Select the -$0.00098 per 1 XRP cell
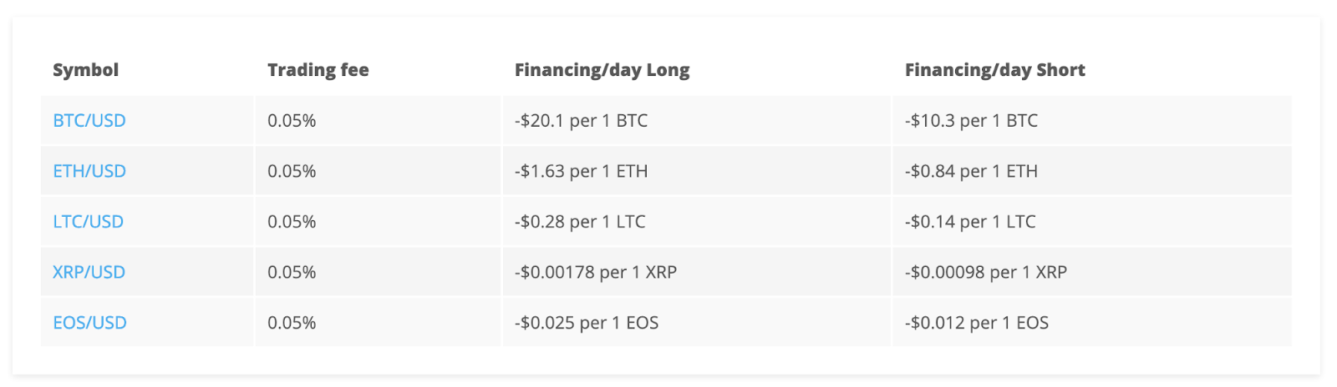Screen dimensions: 1337x387 [x=985, y=272]
